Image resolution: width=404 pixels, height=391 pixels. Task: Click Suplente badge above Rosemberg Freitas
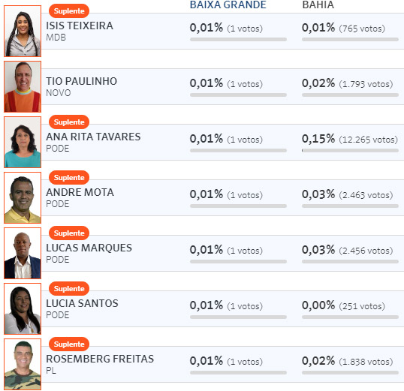(69, 344)
